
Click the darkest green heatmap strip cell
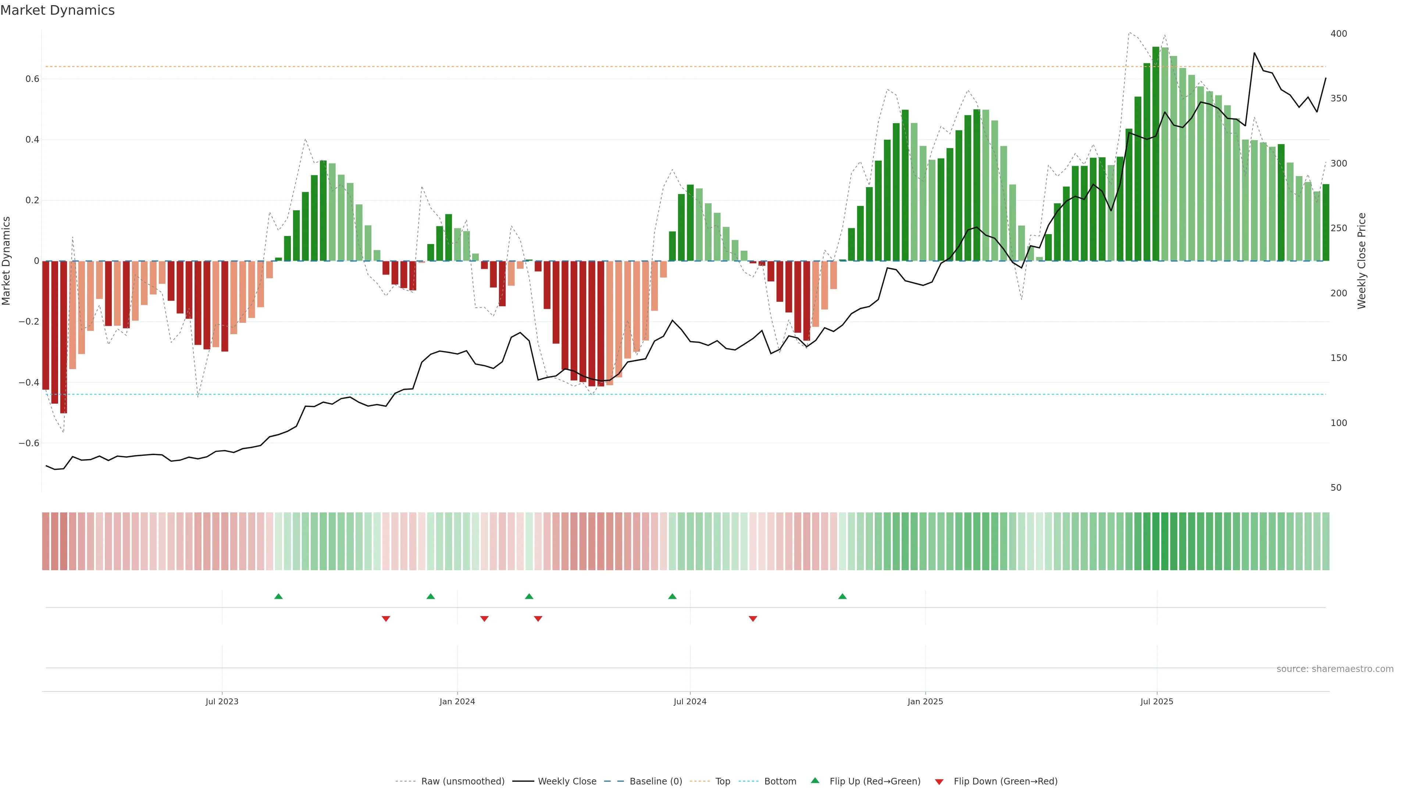coord(1156,541)
